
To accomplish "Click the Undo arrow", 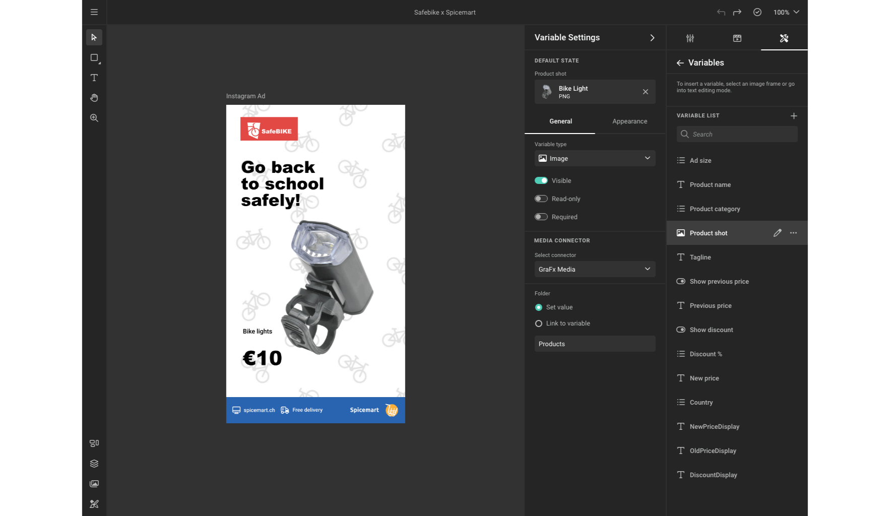I will pos(721,12).
